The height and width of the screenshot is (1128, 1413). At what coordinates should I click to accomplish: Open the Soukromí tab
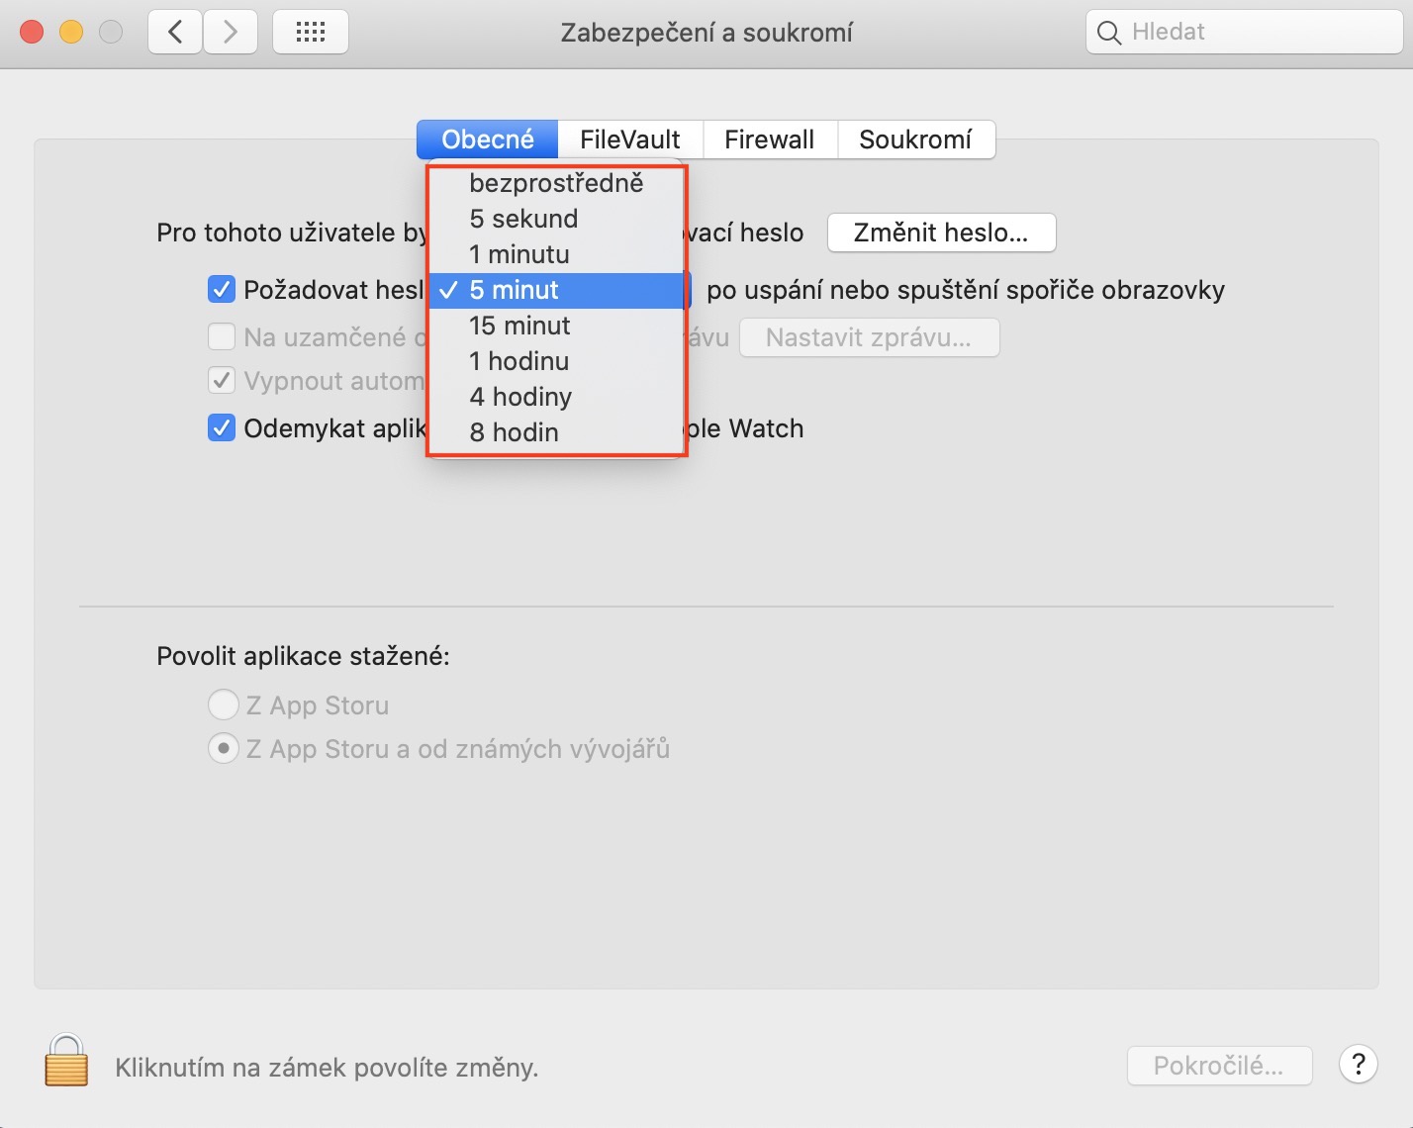[x=915, y=140]
